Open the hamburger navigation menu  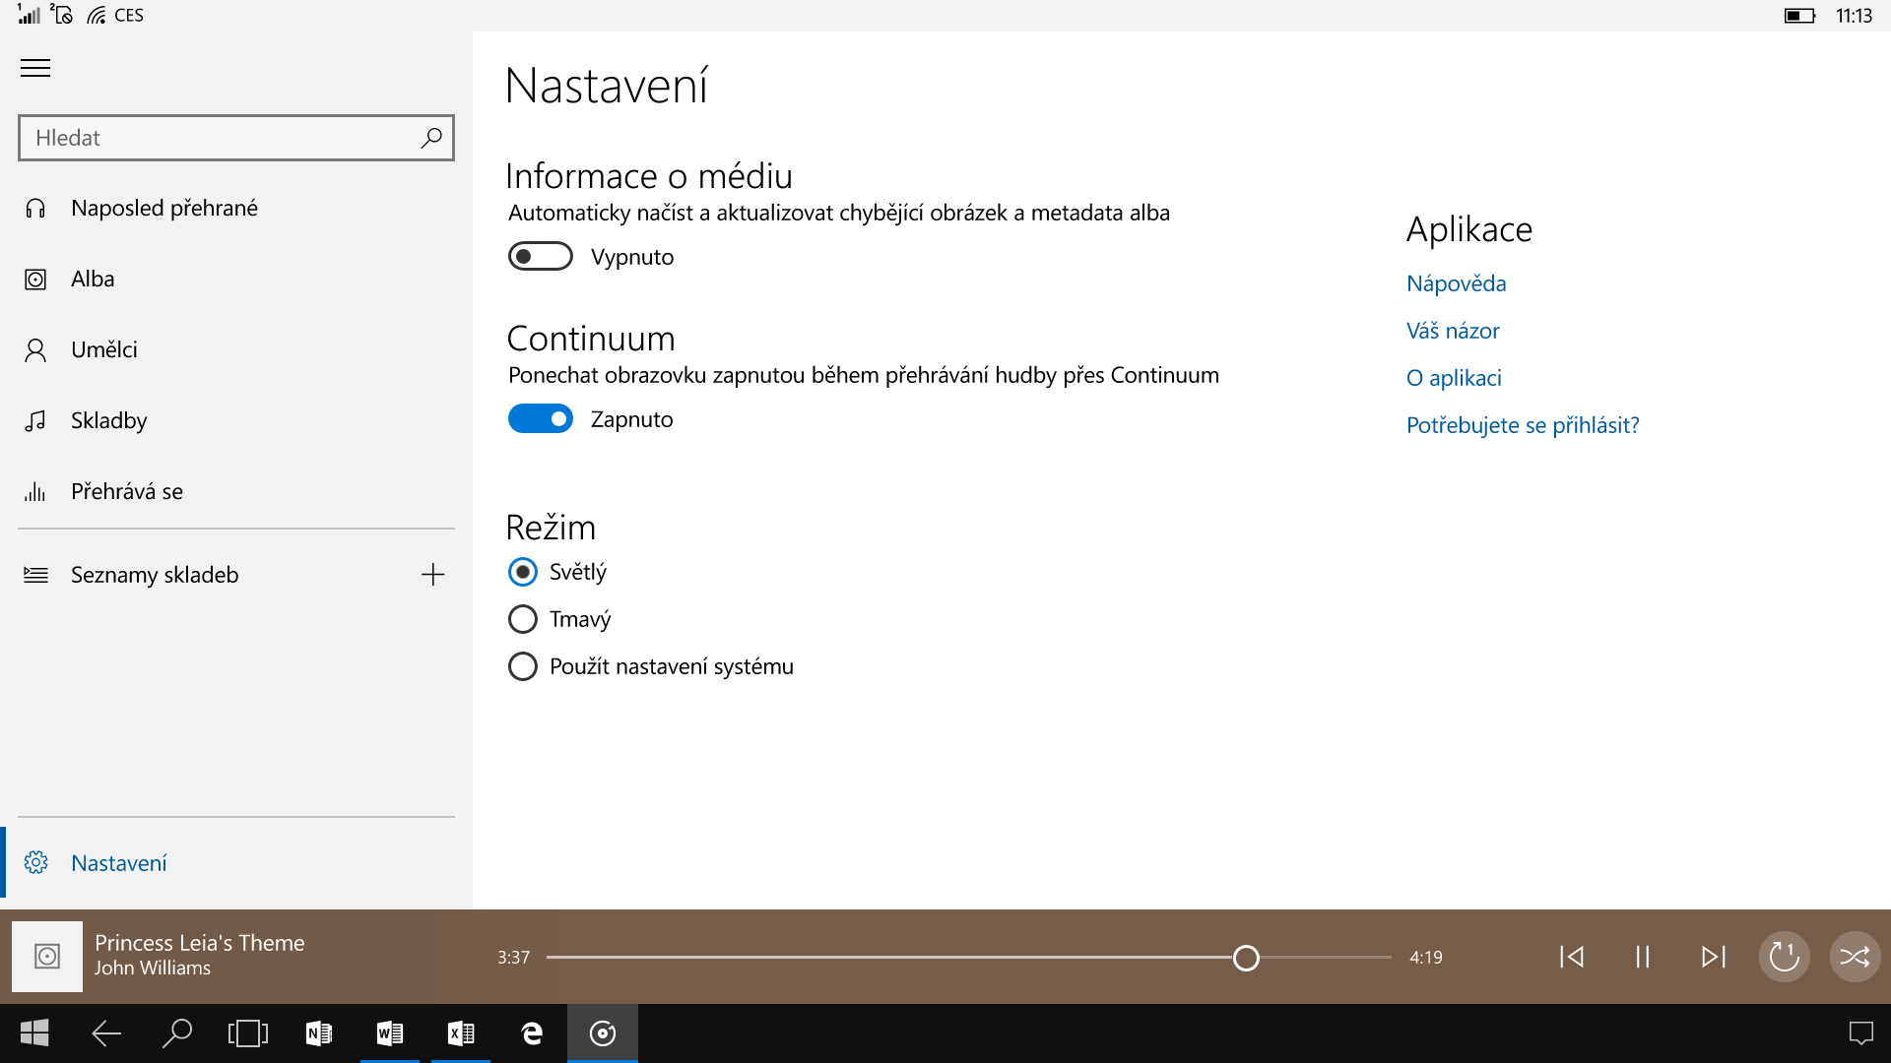[x=35, y=68]
